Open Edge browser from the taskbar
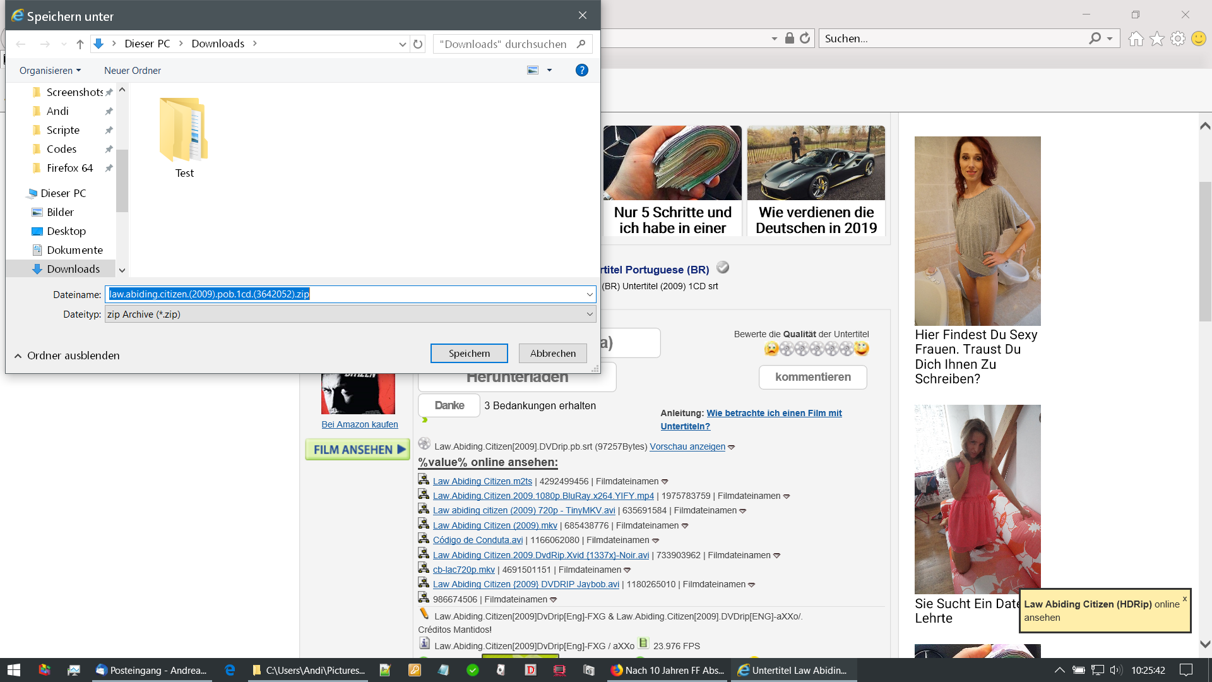Viewport: 1212px width, 682px height. click(230, 670)
